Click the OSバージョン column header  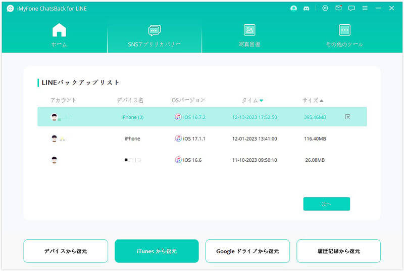tap(188, 100)
